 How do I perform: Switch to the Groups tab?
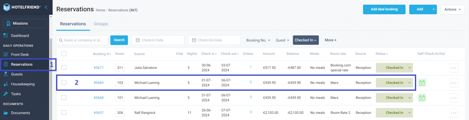[101, 24]
